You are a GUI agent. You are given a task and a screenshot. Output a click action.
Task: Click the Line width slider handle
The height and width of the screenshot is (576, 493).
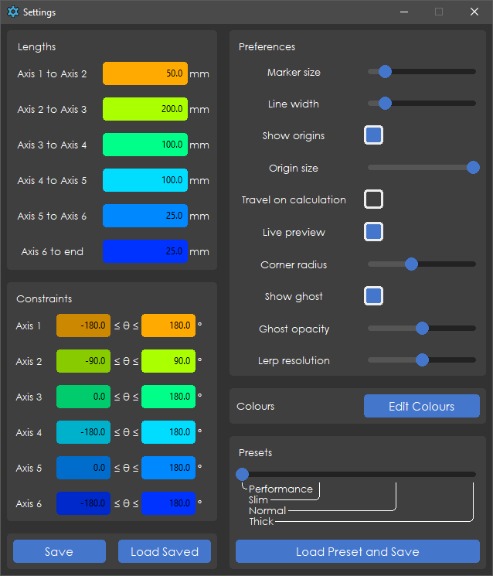click(385, 103)
